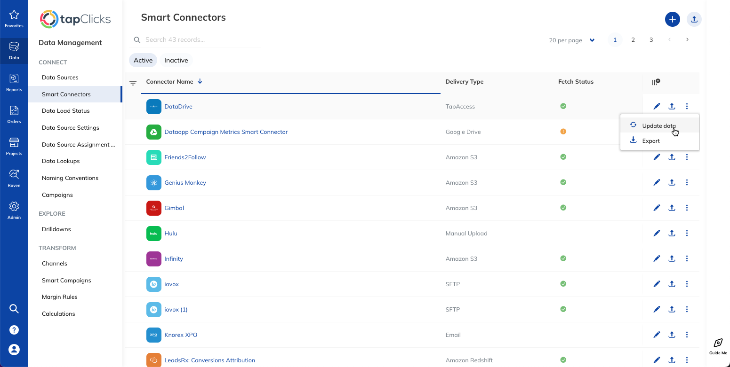The image size is (730, 367).
Task: Open Drilldowns under Explore
Action: pyautogui.click(x=56, y=229)
